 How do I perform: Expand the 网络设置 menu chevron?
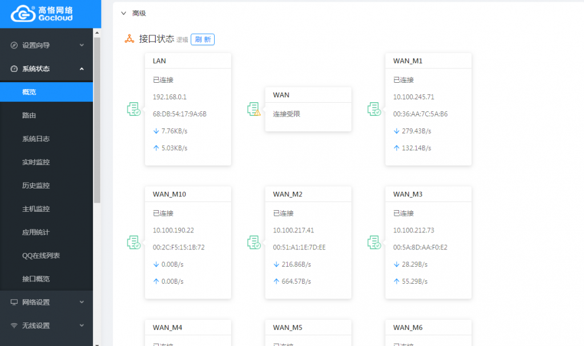82,302
